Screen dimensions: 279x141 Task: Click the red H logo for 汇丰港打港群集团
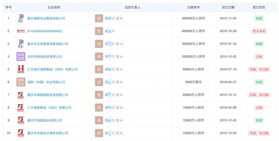(21, 69)
